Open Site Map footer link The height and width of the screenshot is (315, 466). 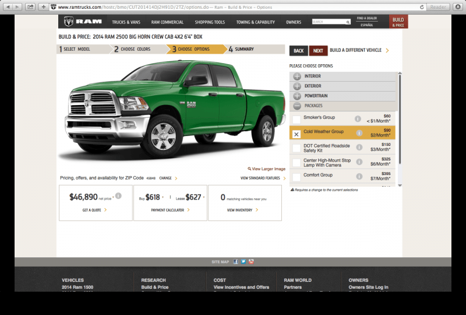click(x=220, y=262)
